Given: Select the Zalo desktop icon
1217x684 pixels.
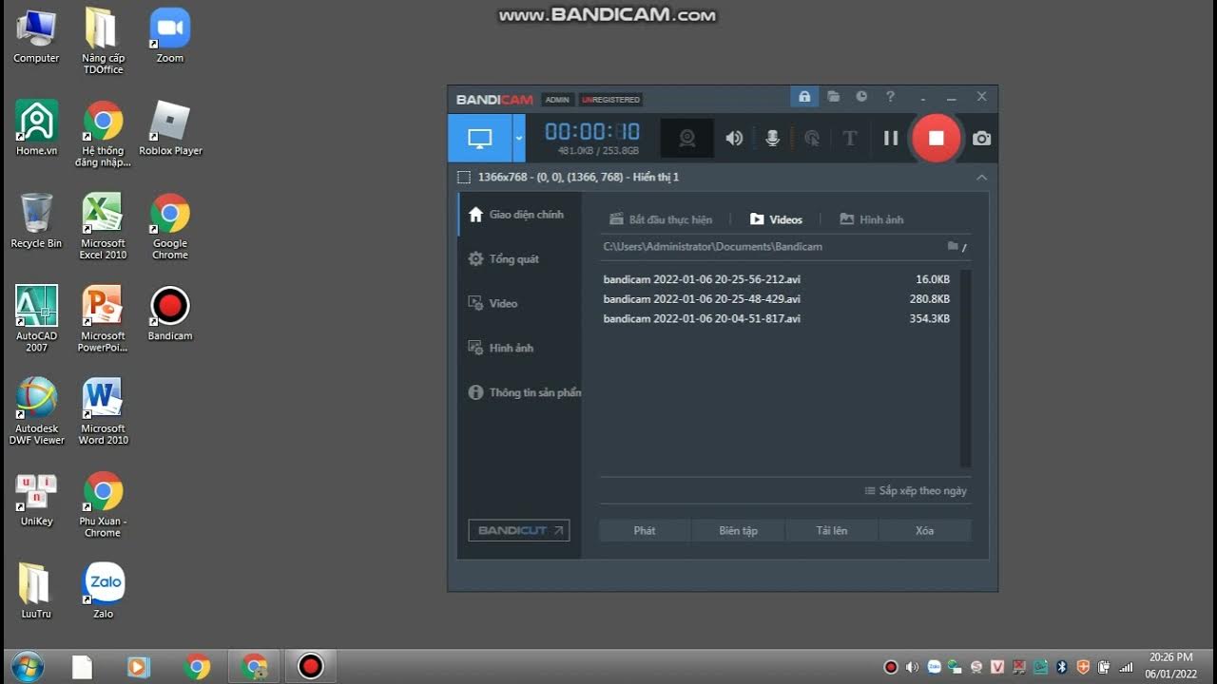Looking at the screenshot, I should (103, 591).
